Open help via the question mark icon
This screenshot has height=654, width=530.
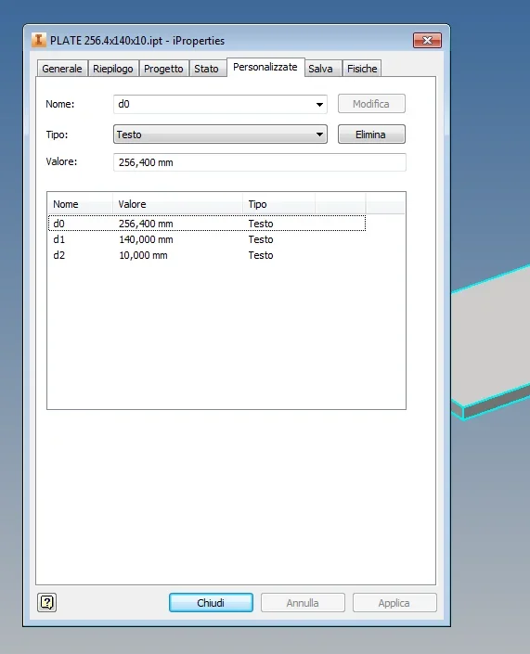click(x=46, y=602)
